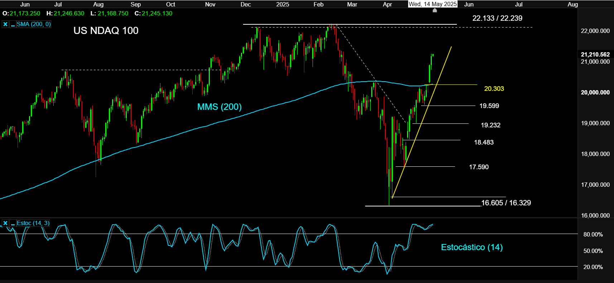Image resolution: width=614 pixels, height=283 pixels.
Task: Click the 20,000.000 price axis label
Action: pos(595,93)
